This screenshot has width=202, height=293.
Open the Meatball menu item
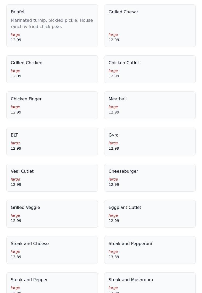coord(150,105)
